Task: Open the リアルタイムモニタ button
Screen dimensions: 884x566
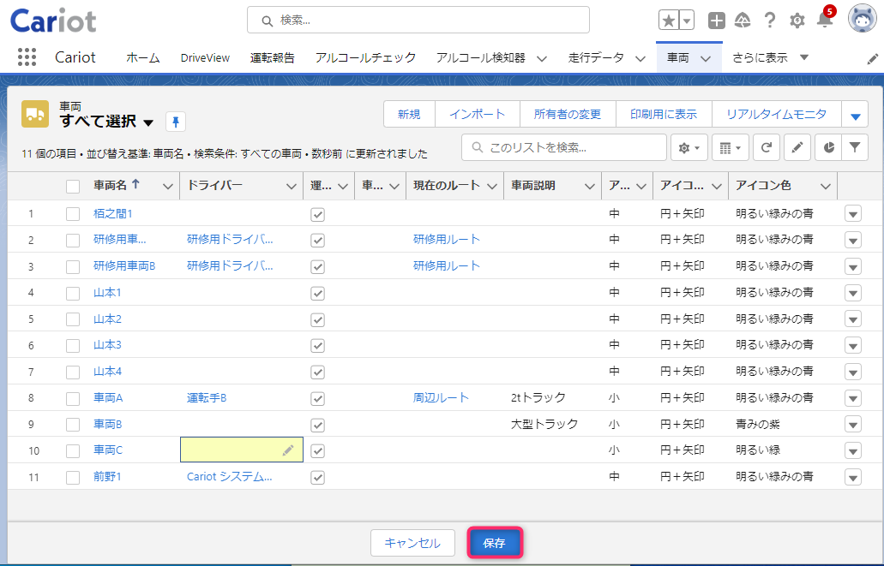Action: (776, 115)
